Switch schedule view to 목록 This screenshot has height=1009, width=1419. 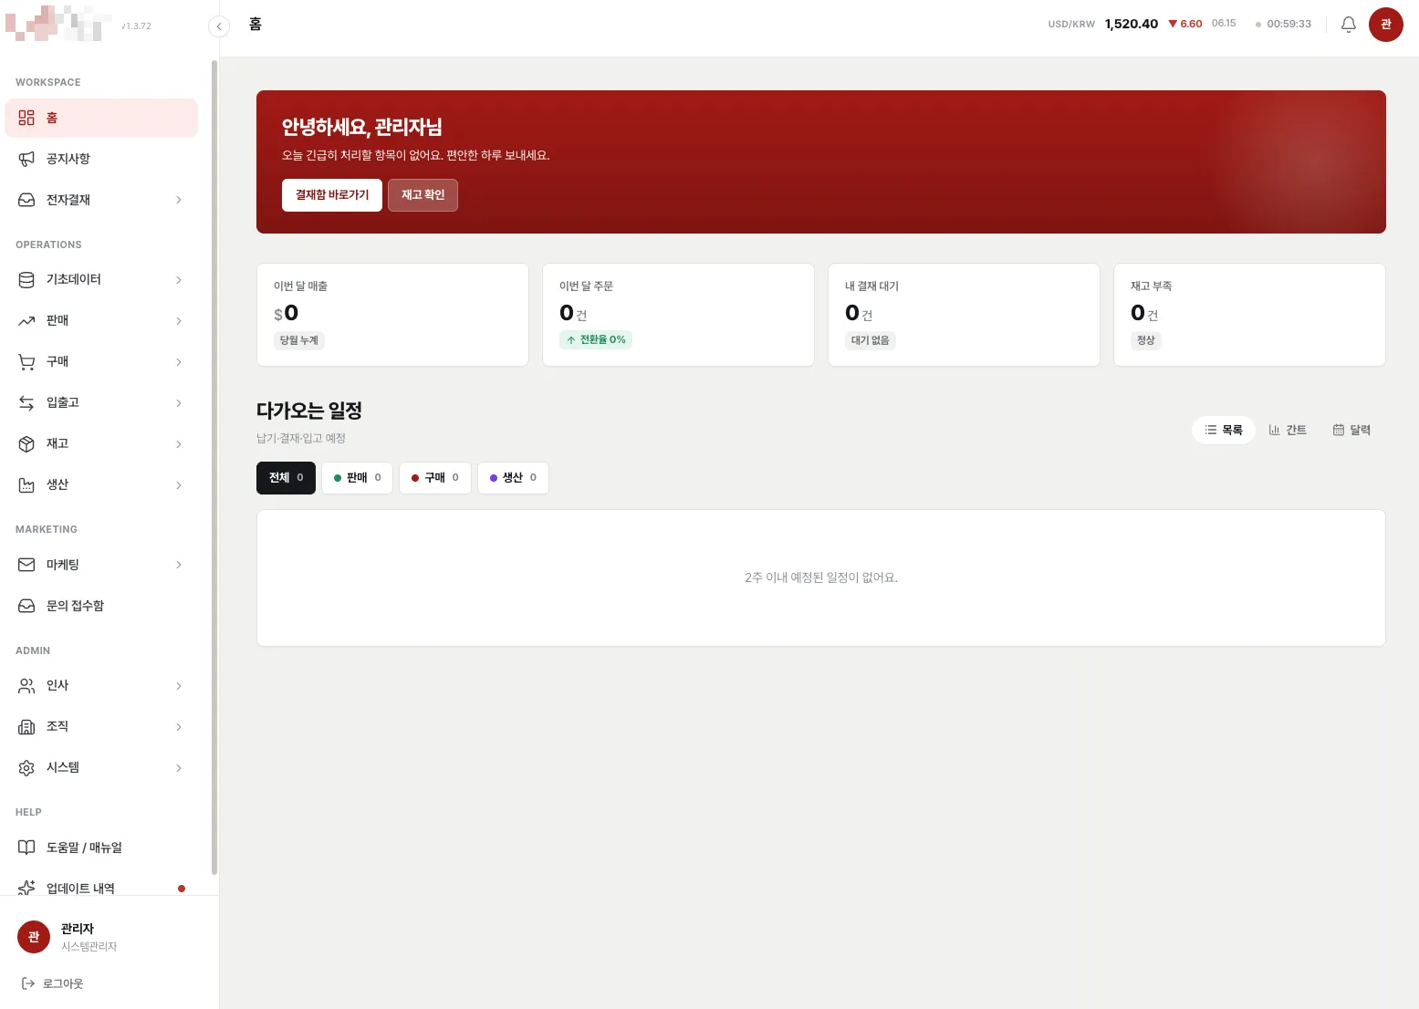click(x=1224, y=430)
